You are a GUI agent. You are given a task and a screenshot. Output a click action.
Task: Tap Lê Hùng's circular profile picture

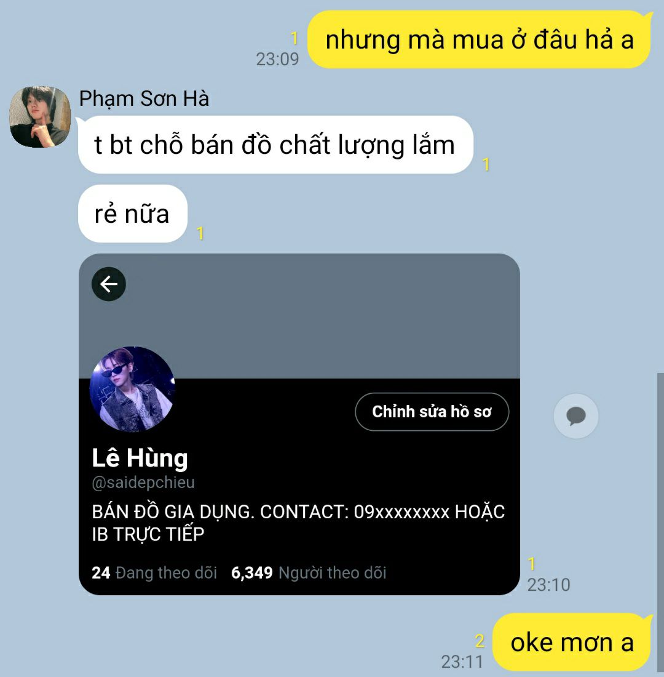click(x=132, y=389)
